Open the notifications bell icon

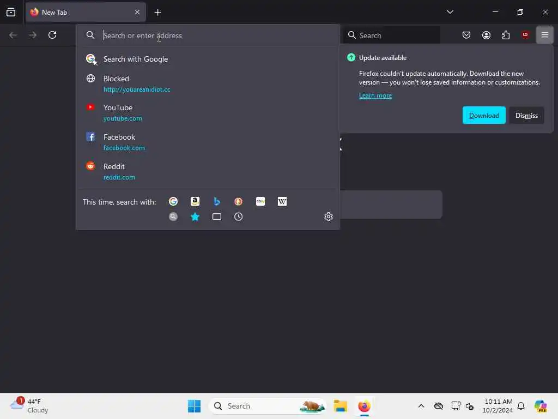(x=521, y=406)
